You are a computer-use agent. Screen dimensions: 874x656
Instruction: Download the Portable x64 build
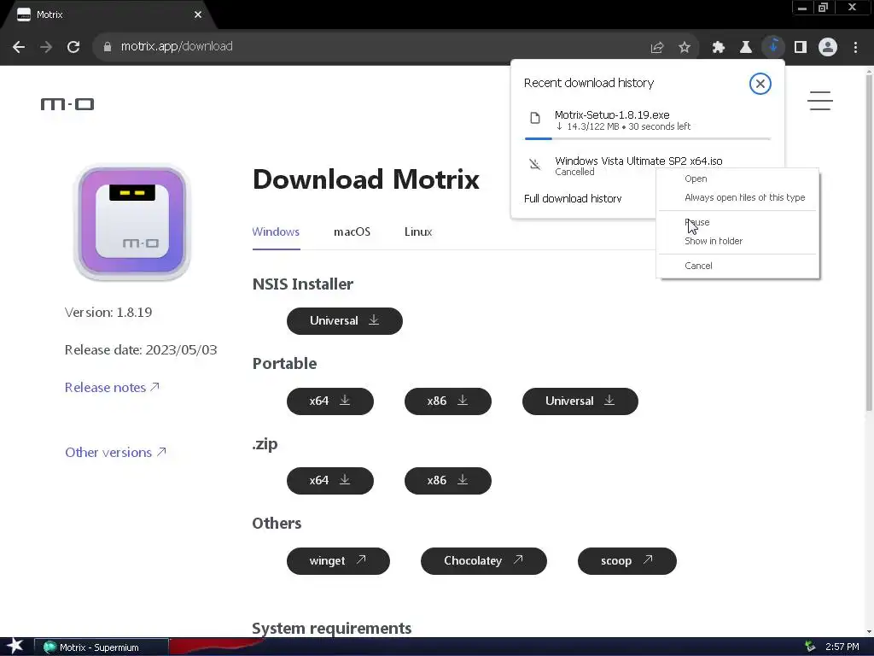pyautogui.click(x=330, y=401)
